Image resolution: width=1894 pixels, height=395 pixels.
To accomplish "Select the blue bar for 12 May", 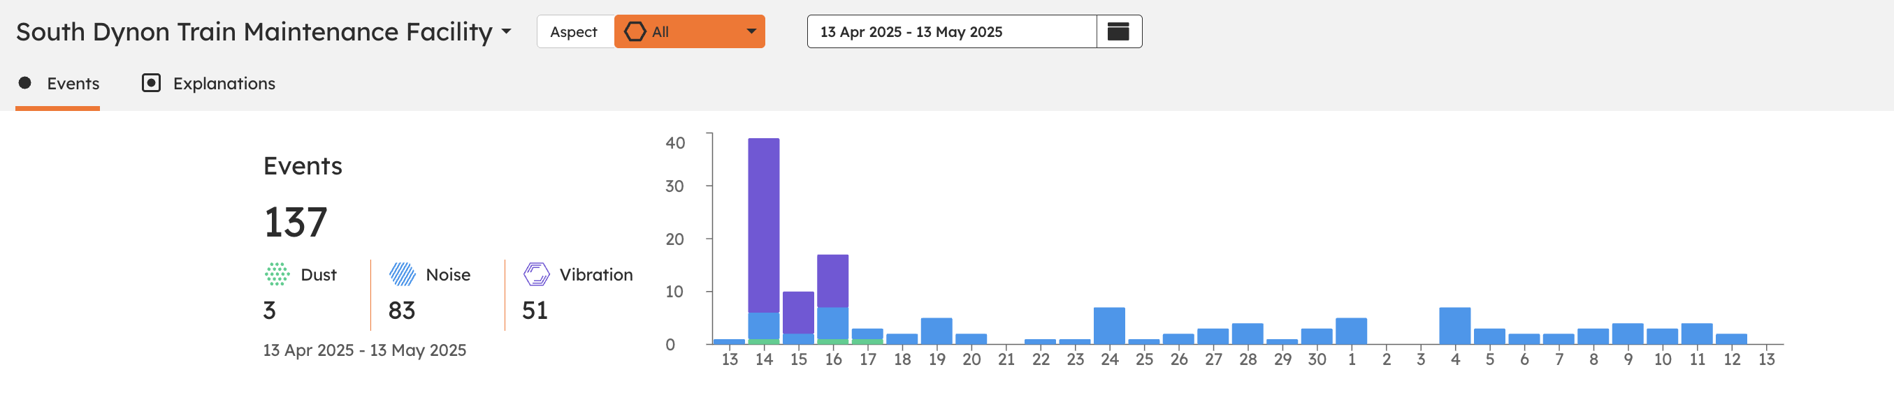I will coord(1730,339).
